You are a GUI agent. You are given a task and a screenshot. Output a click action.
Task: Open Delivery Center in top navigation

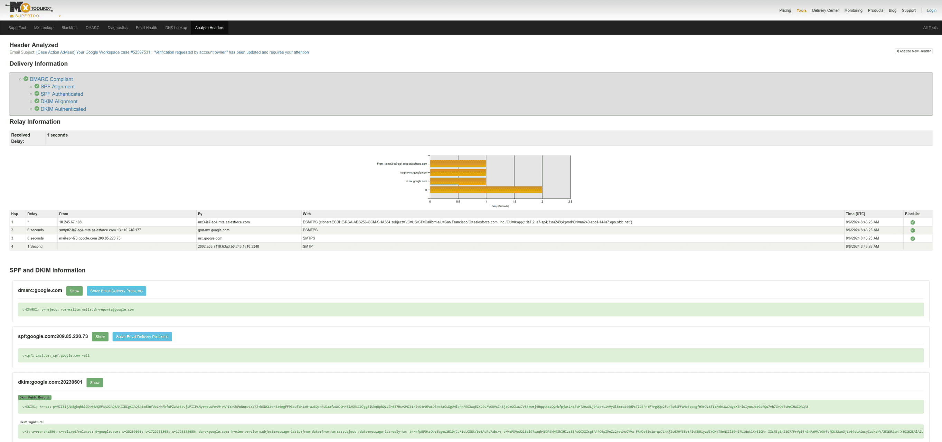tap(825, 11)
